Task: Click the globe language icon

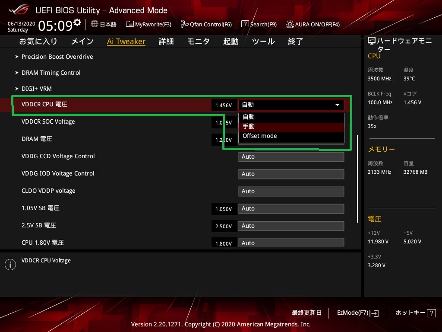Action: [x=95, y=24]
